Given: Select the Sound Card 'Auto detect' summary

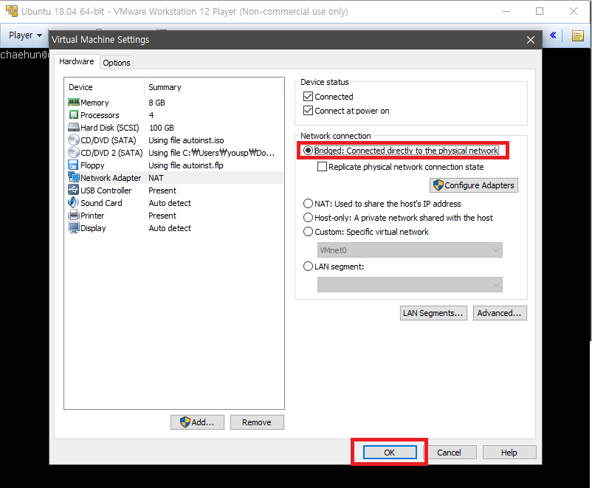Looking at the screenshot, I should 170,203.
